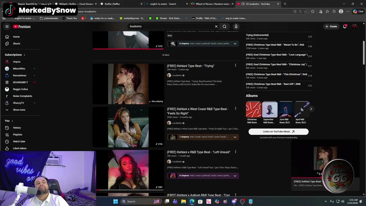Open a new browser tab

[285, 4]
